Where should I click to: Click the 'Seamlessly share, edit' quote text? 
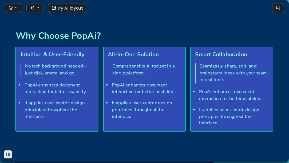click(x=233, y=73)
